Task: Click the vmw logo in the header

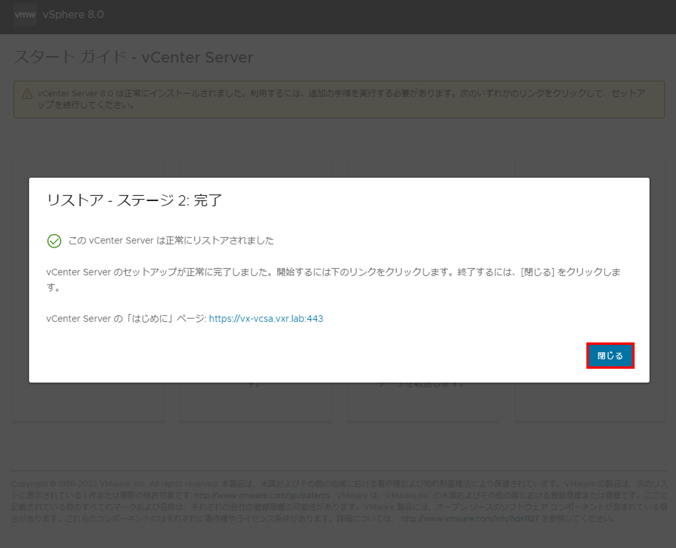Action: [x=25, y=15]
